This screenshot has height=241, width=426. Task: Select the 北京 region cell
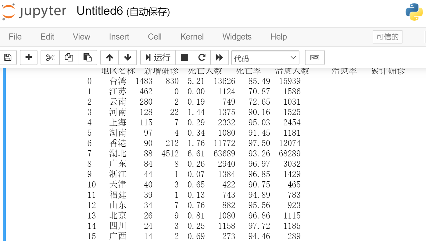118,215
